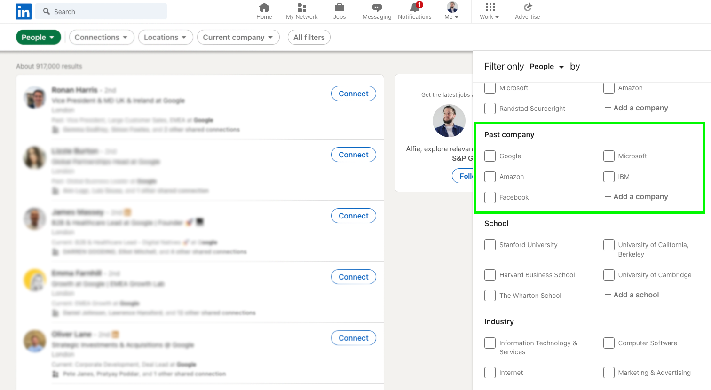Expand the Current company filter

pos(238,37)
